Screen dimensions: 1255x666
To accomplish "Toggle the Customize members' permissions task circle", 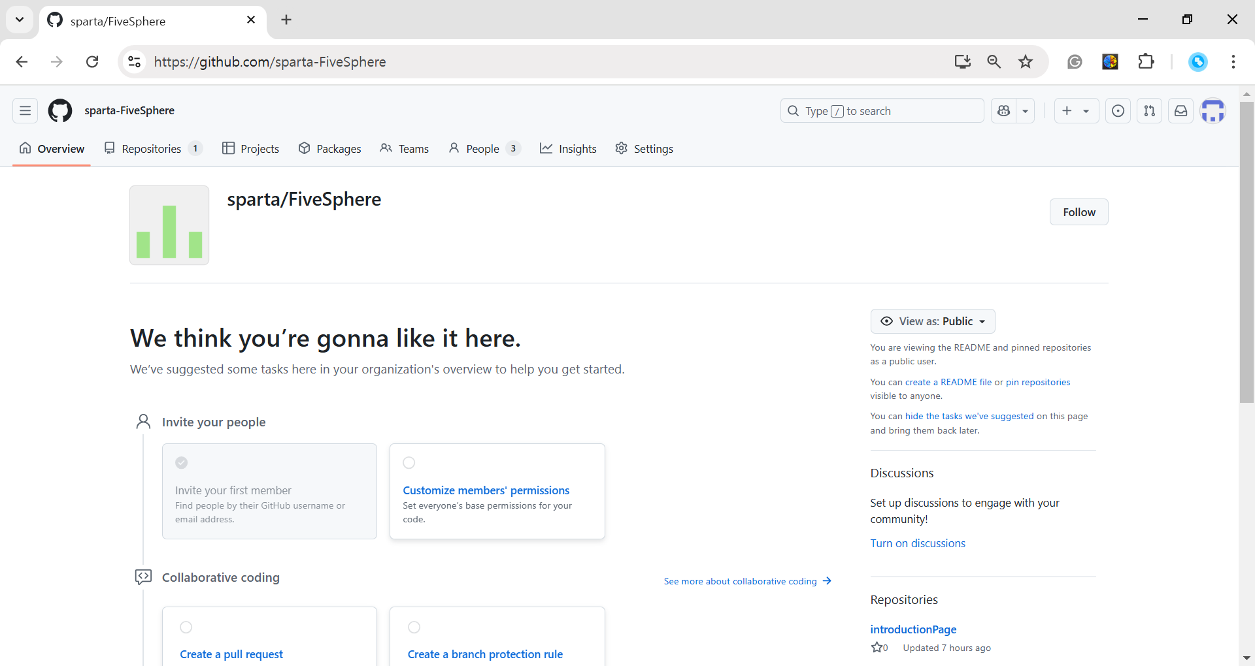I will click(409, 463).
